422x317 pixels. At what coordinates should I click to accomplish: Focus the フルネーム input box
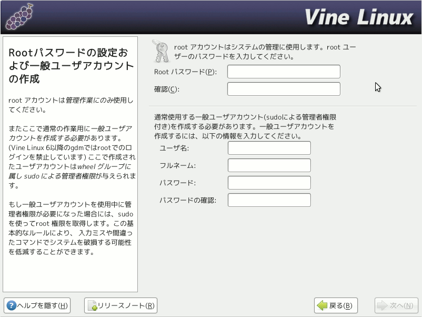click(269, 165)
